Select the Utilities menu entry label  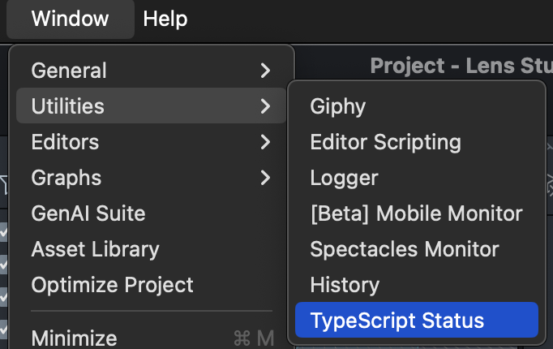click(68, 106)
